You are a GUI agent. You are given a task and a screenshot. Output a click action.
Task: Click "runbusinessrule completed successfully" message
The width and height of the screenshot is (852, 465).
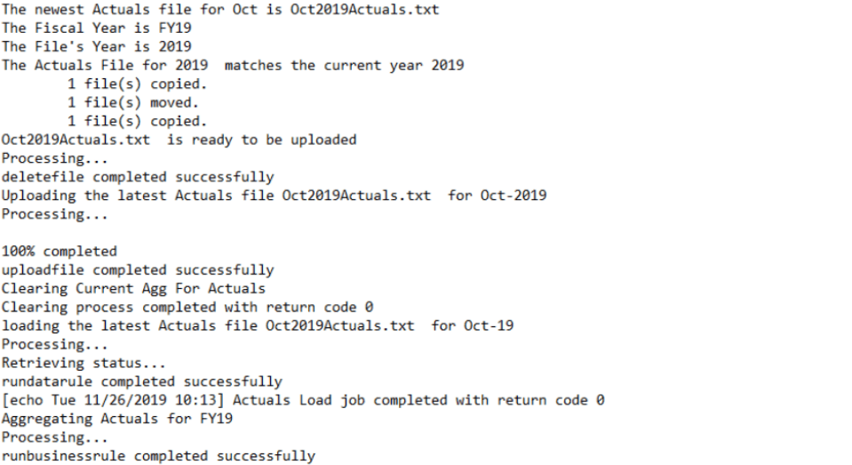click(158, 456)
